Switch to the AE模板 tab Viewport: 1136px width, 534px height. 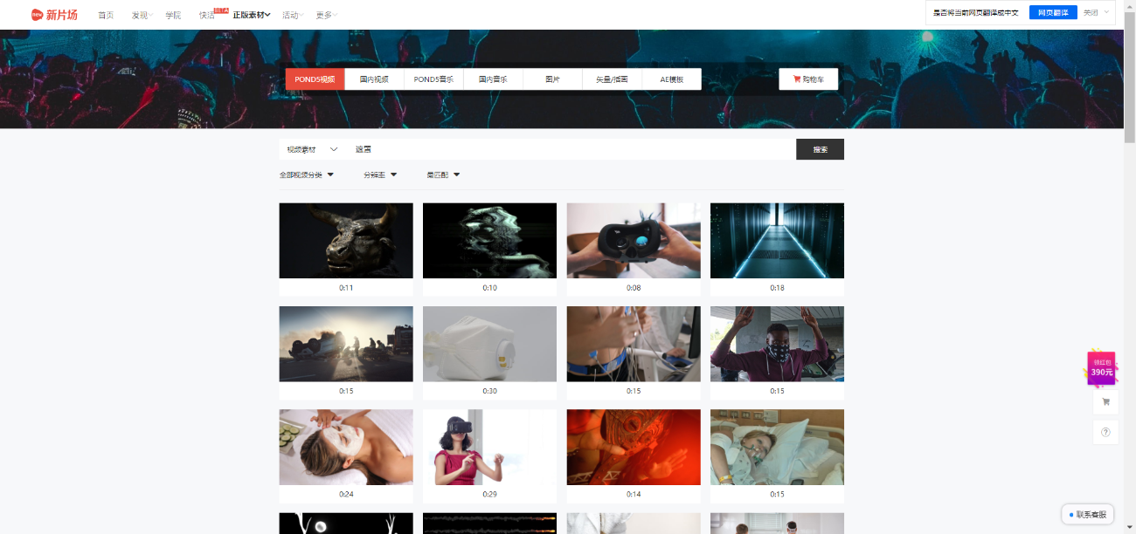[x=671, y=79]
